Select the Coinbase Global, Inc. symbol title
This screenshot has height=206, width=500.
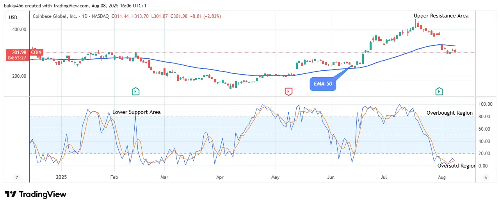pyautogui.click(x=55, y=17)
